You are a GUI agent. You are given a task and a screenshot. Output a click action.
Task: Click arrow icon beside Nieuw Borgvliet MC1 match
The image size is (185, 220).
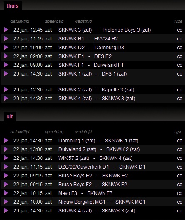click(x=6, y=202)
